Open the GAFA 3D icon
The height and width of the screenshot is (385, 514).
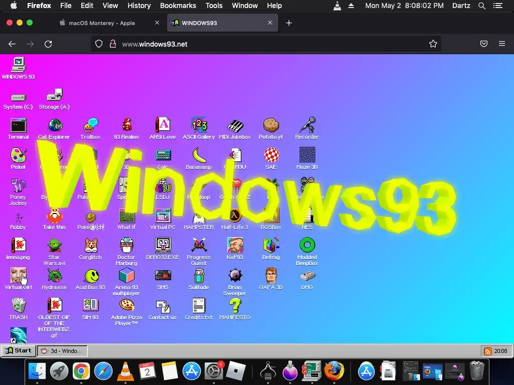click(271, 276)
